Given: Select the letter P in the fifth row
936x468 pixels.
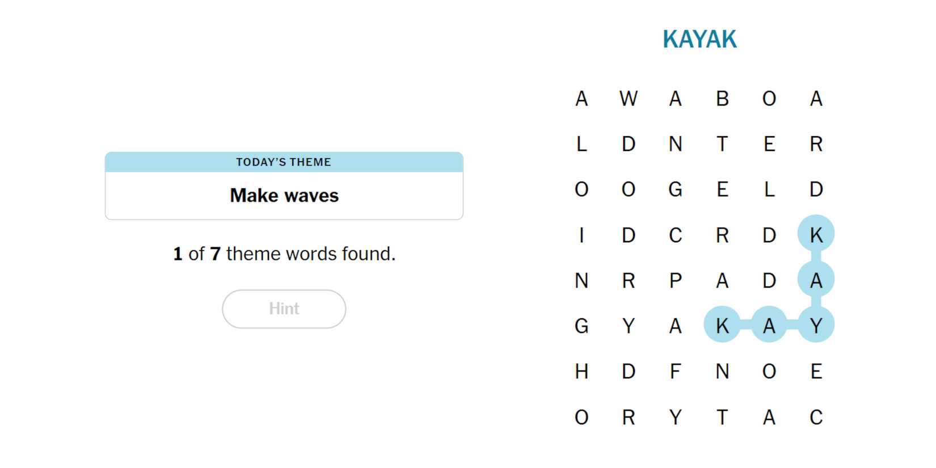Looking at the screenshot, I should pyautogui.click(x=675, y=280).
